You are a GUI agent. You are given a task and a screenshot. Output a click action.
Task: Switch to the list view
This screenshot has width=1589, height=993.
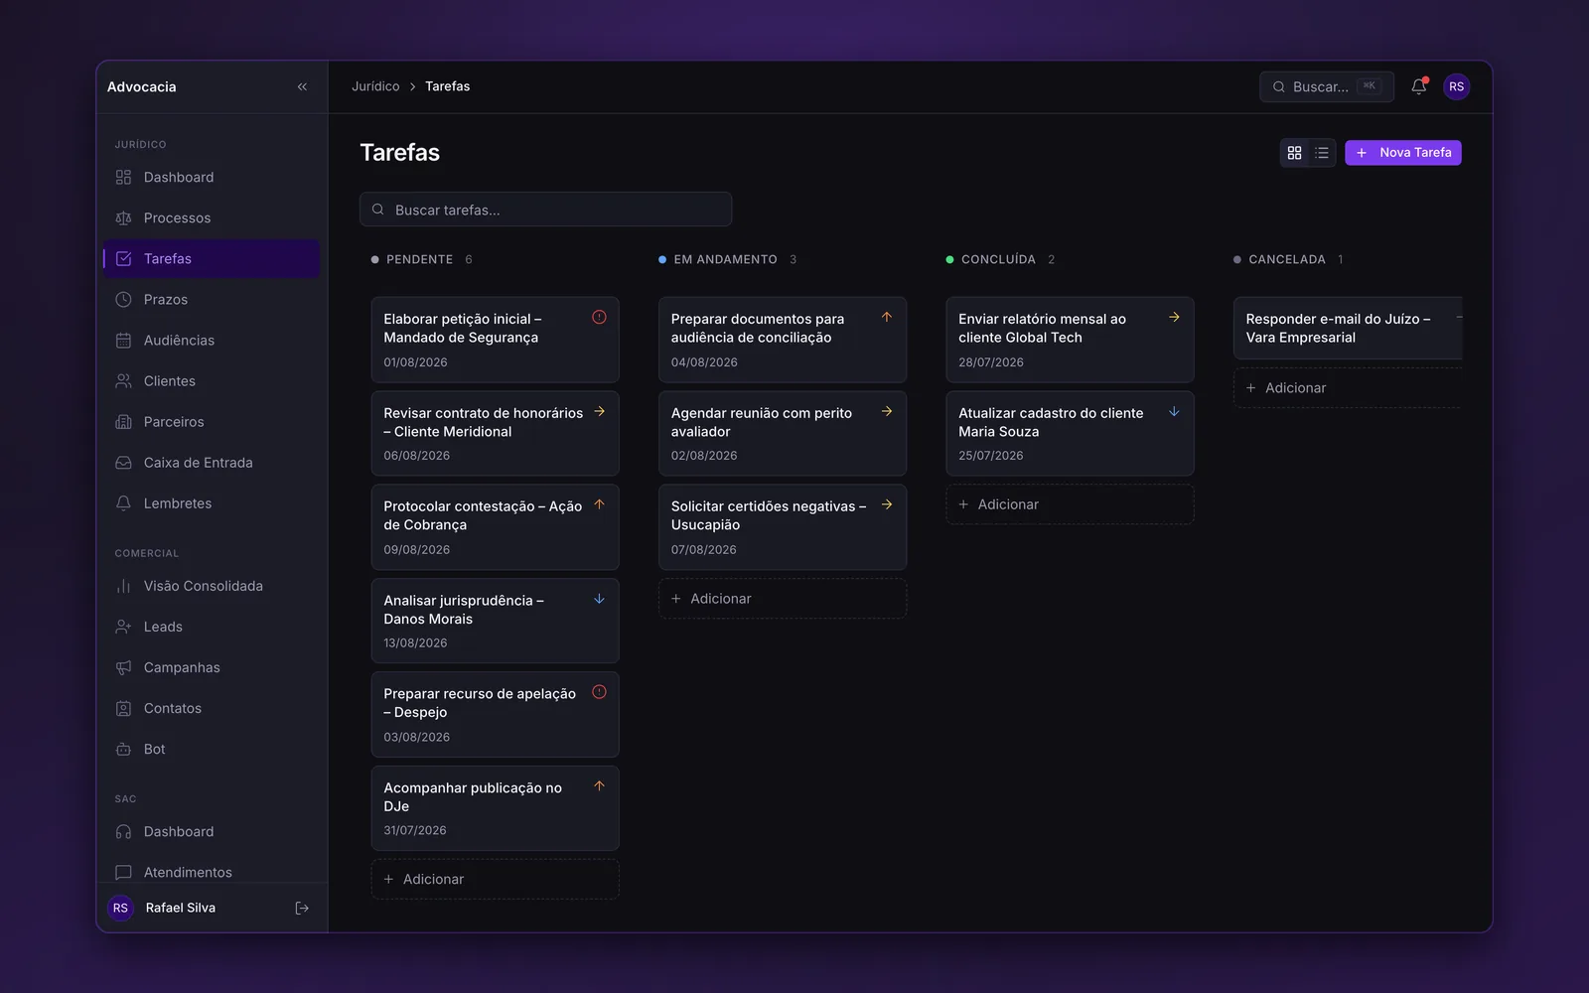click(1322, 153)
